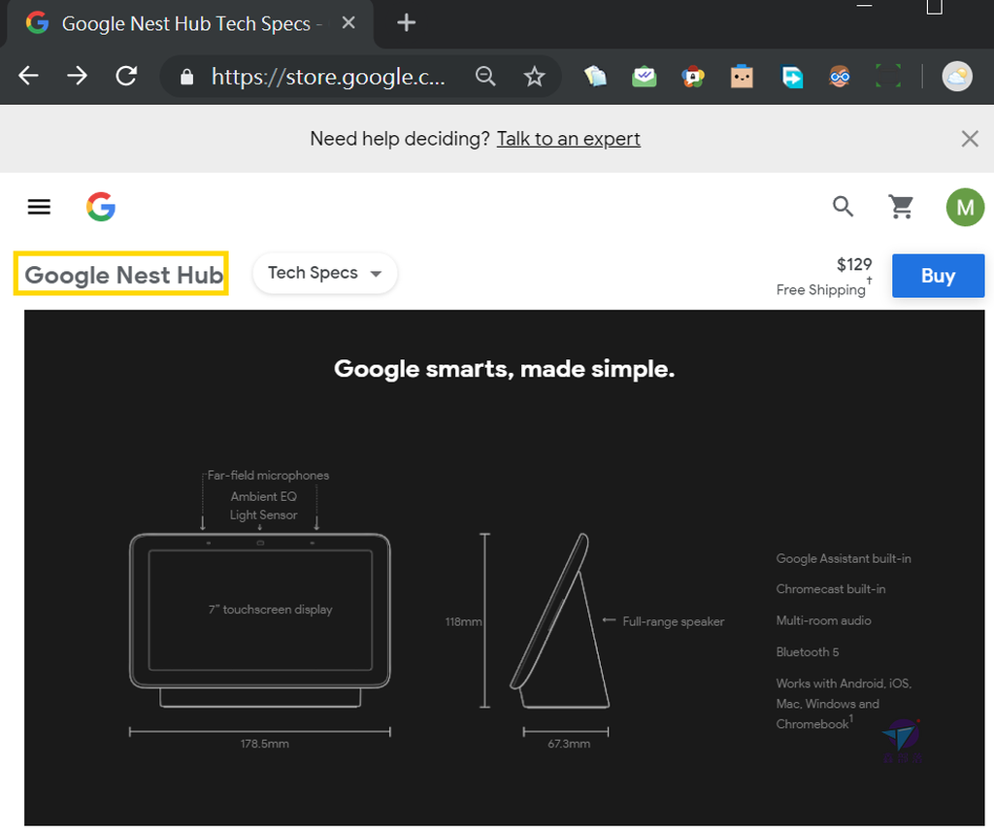Viewport: 994px width, 832px height.
Task: Open the colorful padlock chat extension
Action: 693,77
